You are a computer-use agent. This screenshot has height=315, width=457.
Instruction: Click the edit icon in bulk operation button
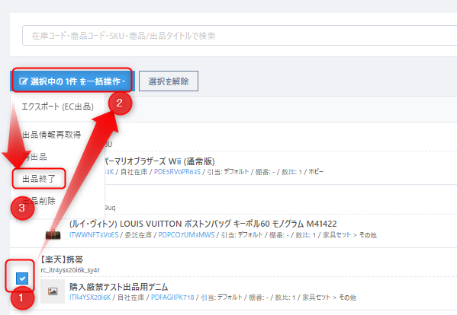point(24,81)
